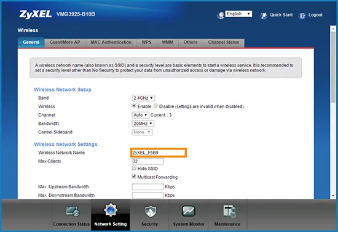Click the language globe person icon

220,15
